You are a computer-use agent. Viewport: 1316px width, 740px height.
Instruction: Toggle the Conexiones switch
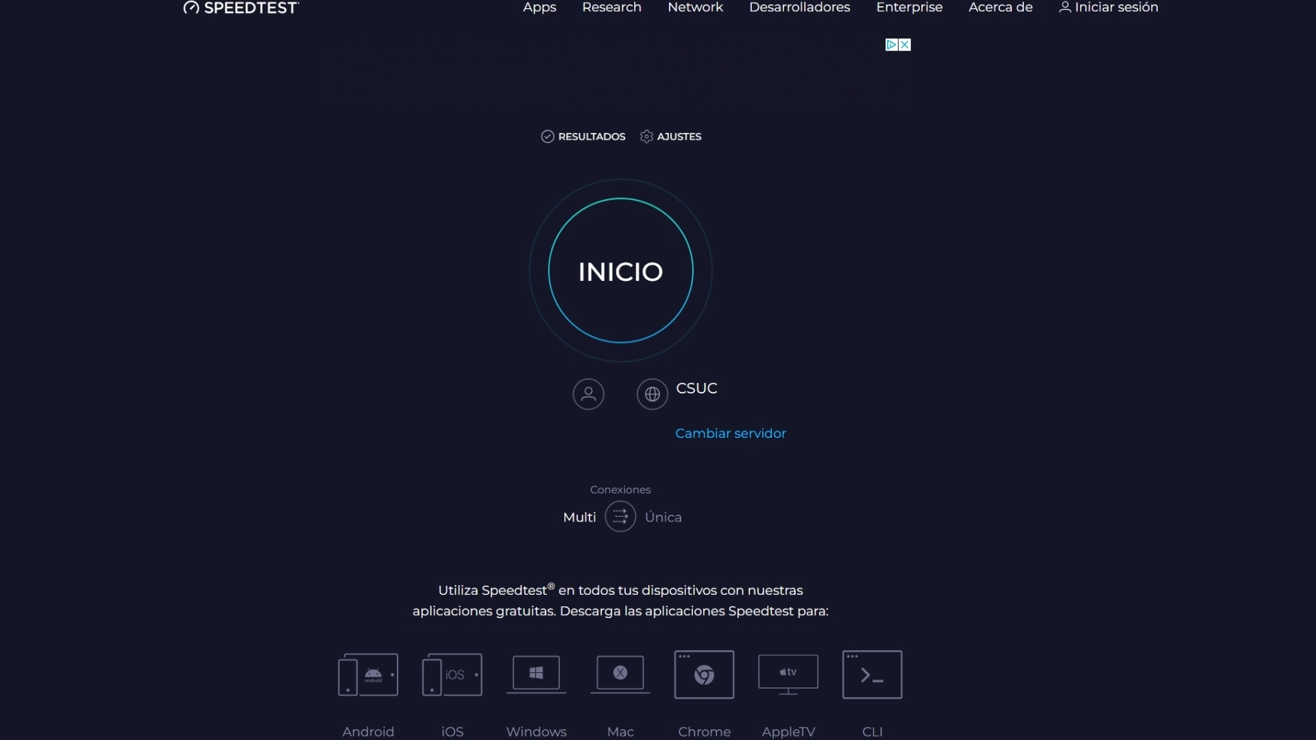[x=620, y=517]
